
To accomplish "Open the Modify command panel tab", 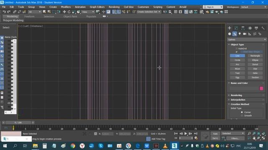I will pos(236,28).
